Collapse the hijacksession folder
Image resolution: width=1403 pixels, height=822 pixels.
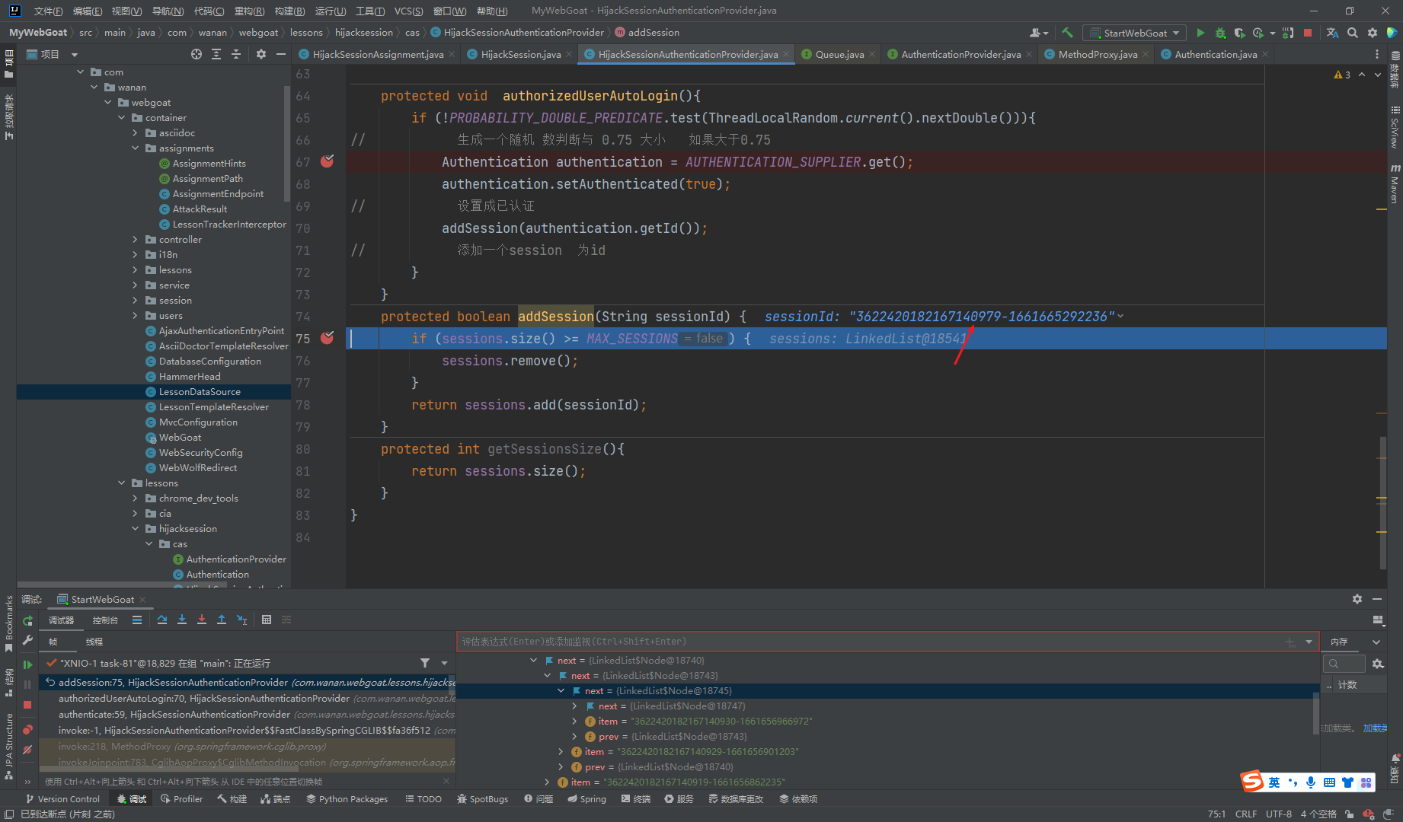(x=136, y=528)
